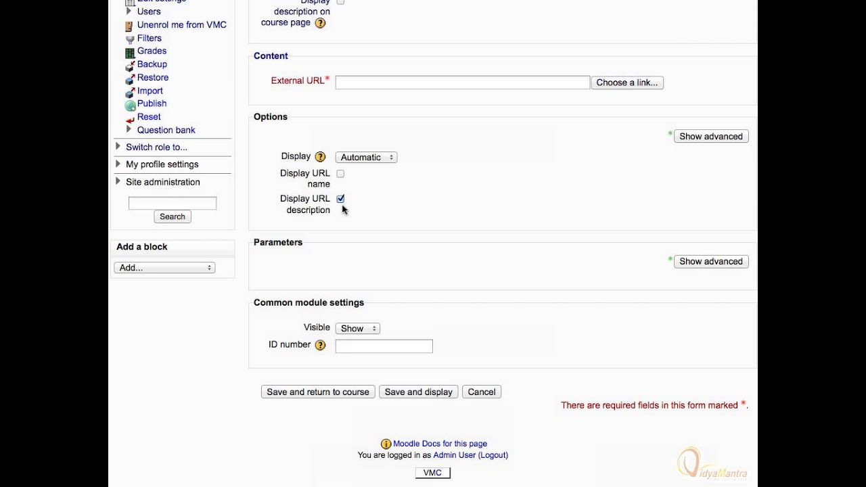Viewport: 866px width, 487px height.
Task: Click the Choose a link button
Action: [627, 83]
